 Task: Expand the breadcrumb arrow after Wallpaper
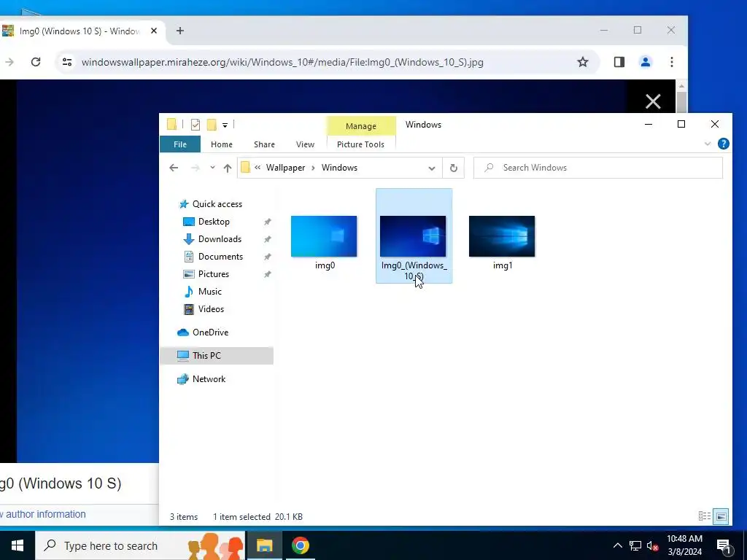(314, 168)
